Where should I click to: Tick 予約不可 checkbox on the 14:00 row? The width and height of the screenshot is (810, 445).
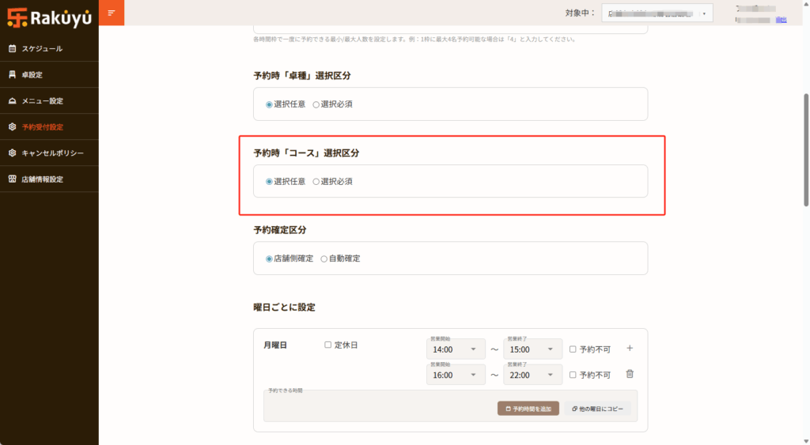coord(573,349)
